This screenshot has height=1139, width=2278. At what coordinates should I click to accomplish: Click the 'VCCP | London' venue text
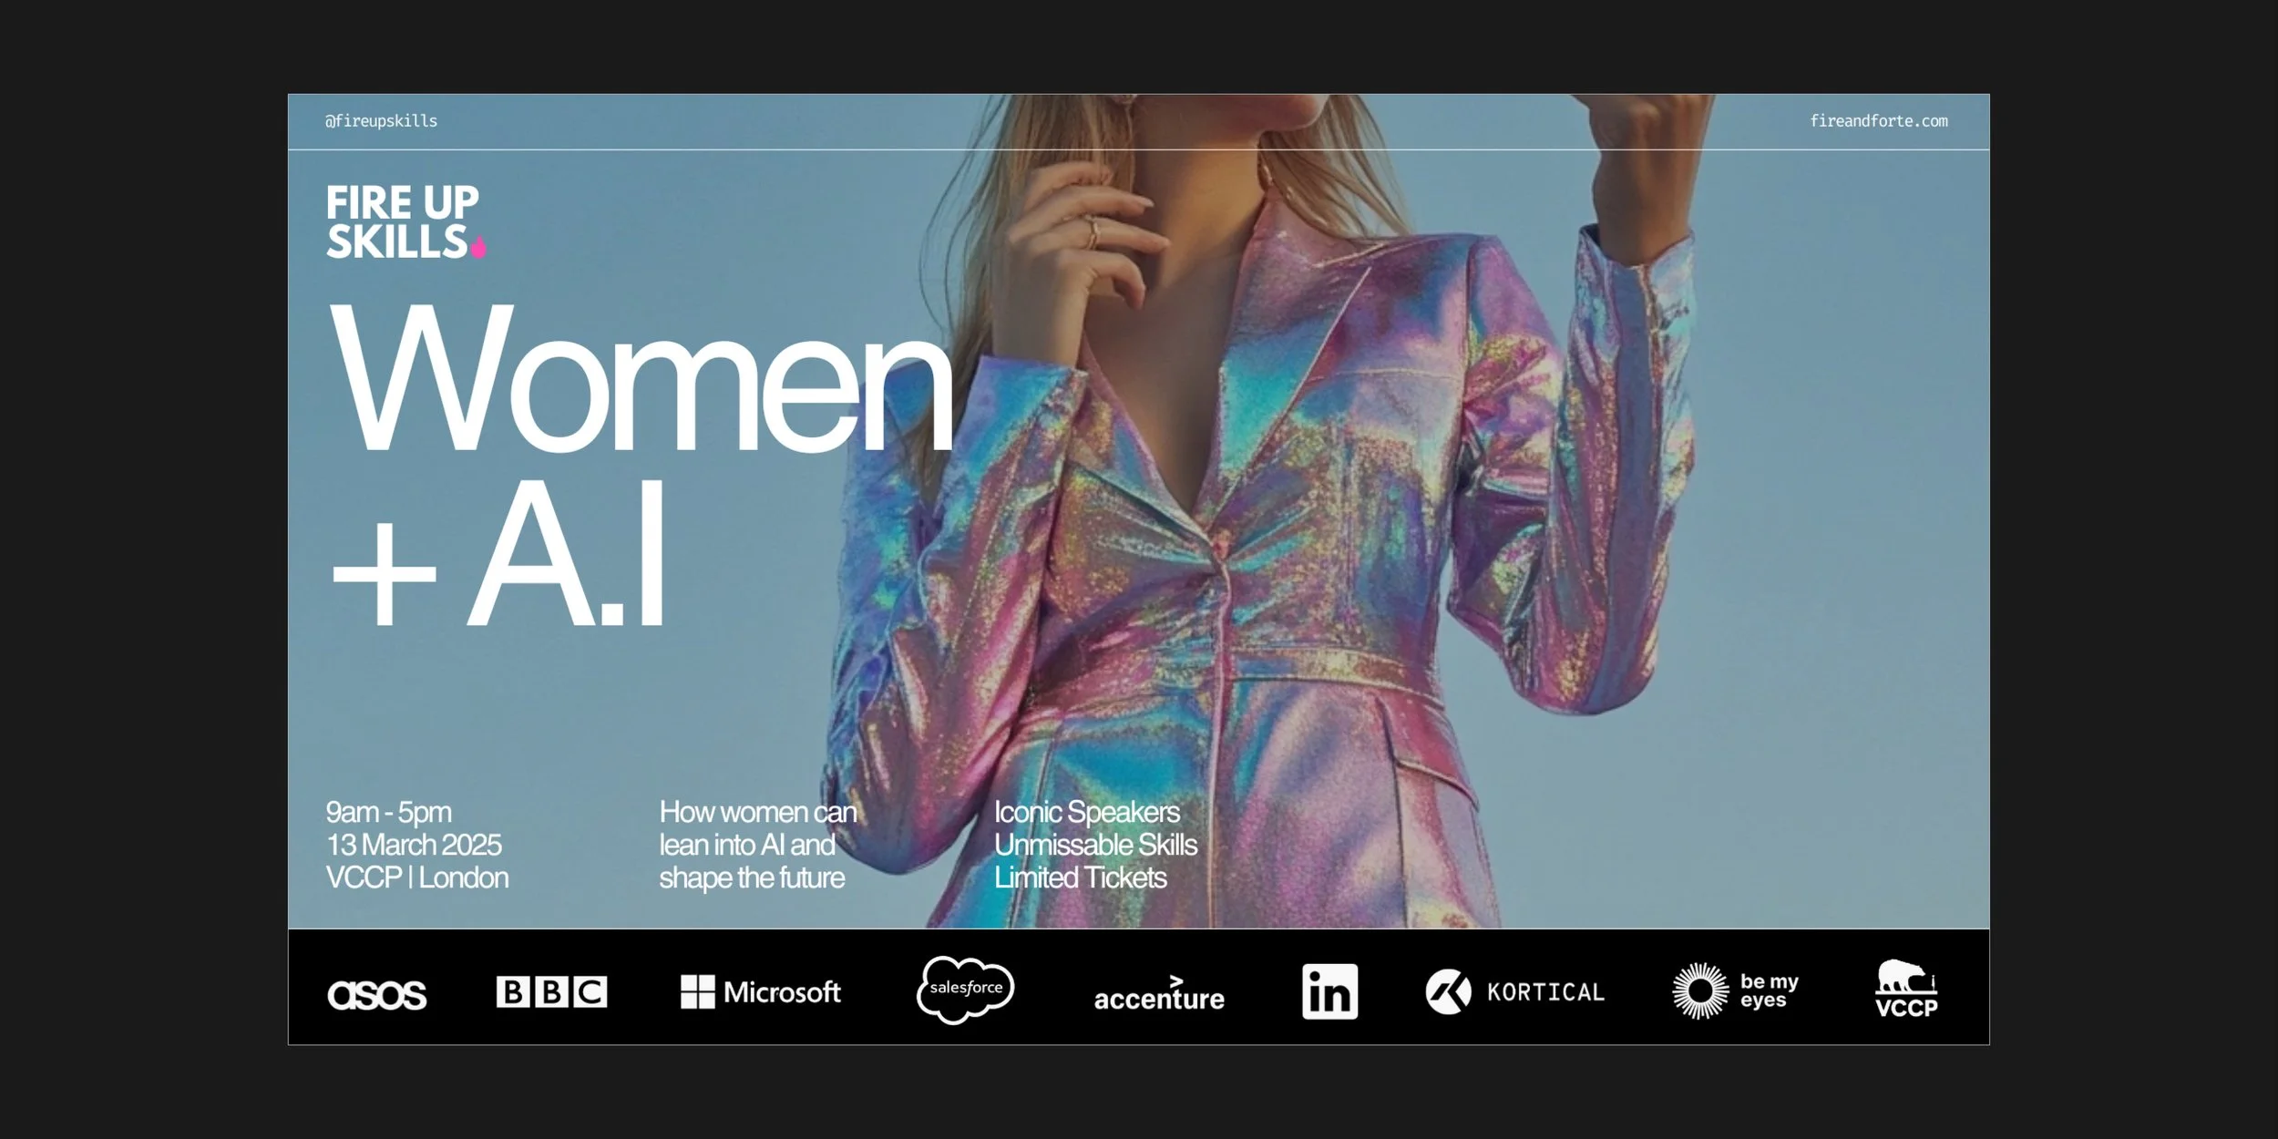[417, 877]
